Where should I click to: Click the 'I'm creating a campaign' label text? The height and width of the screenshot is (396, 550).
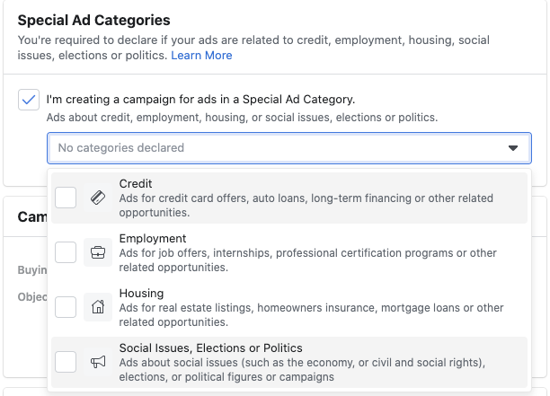tap(200, 99)
